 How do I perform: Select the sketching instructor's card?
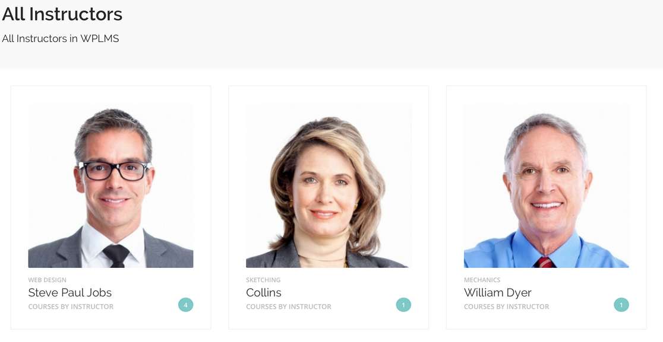click(x=329, y=207)
